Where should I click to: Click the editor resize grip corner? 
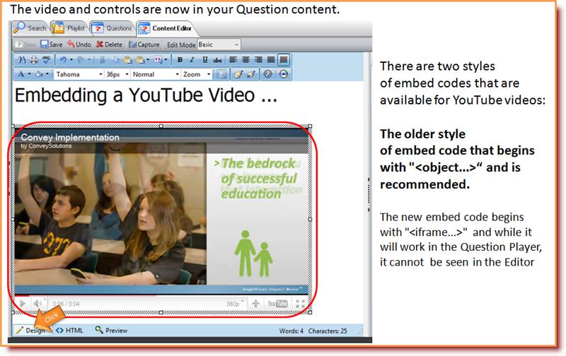point(359,331)
